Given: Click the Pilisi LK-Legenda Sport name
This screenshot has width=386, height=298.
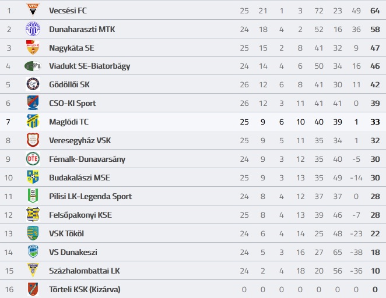Looking at the screenshot, I should [x=90, y=196].
